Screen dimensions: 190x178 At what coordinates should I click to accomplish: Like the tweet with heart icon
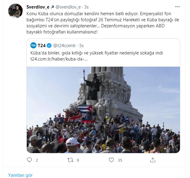(111, 160)
